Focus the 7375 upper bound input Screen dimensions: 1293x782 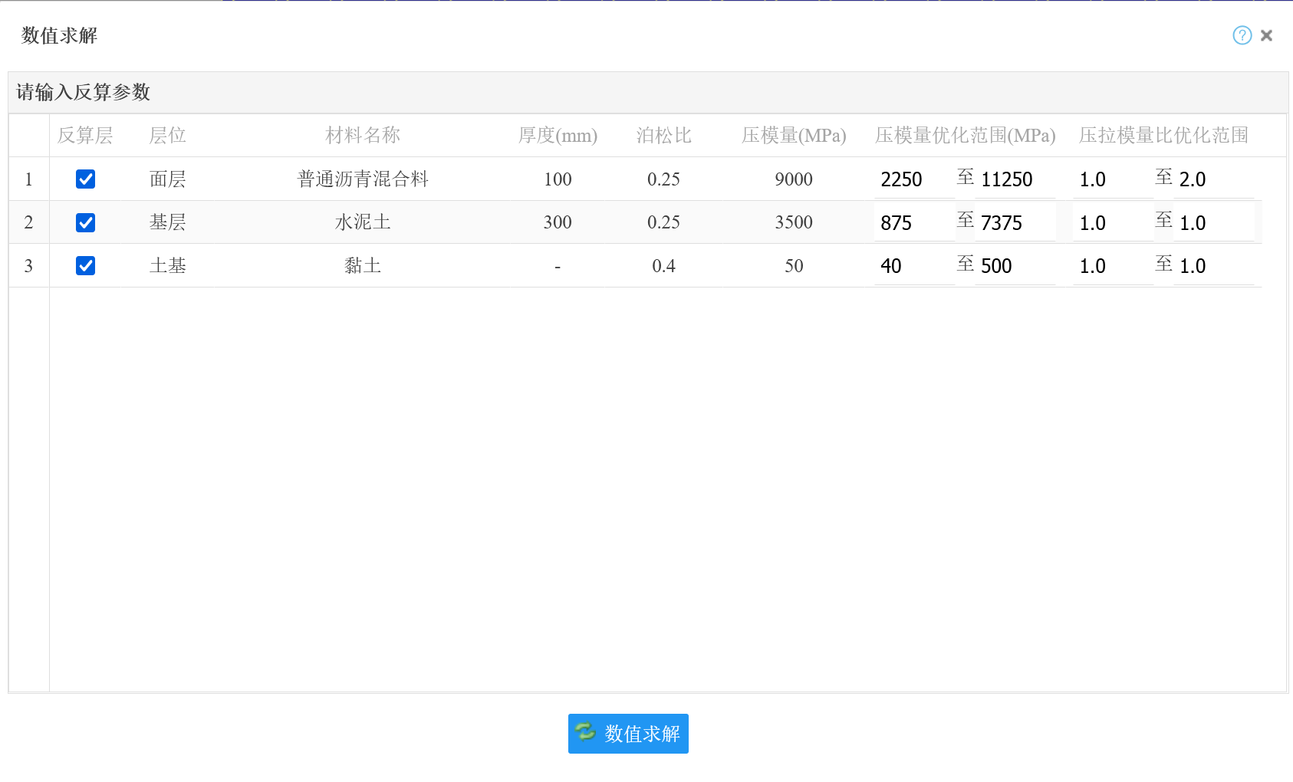(x=1013, y=223)
